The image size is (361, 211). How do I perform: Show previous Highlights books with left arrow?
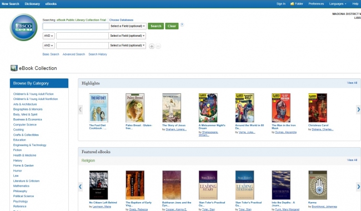(81, 109)
